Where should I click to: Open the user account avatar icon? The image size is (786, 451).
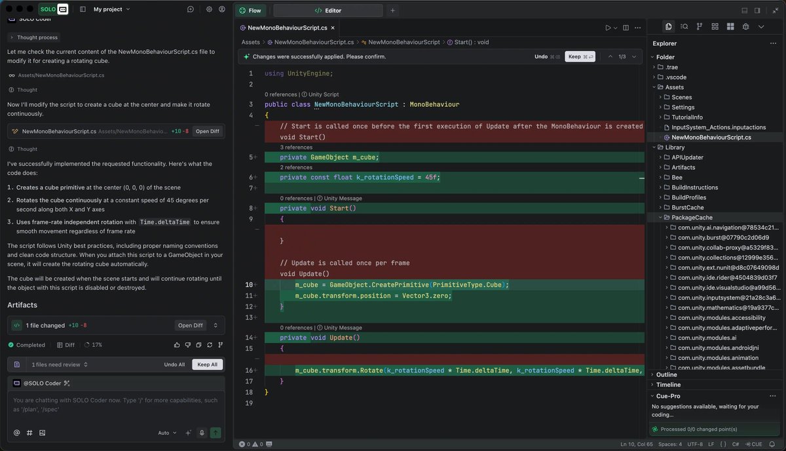pos(222,9)
